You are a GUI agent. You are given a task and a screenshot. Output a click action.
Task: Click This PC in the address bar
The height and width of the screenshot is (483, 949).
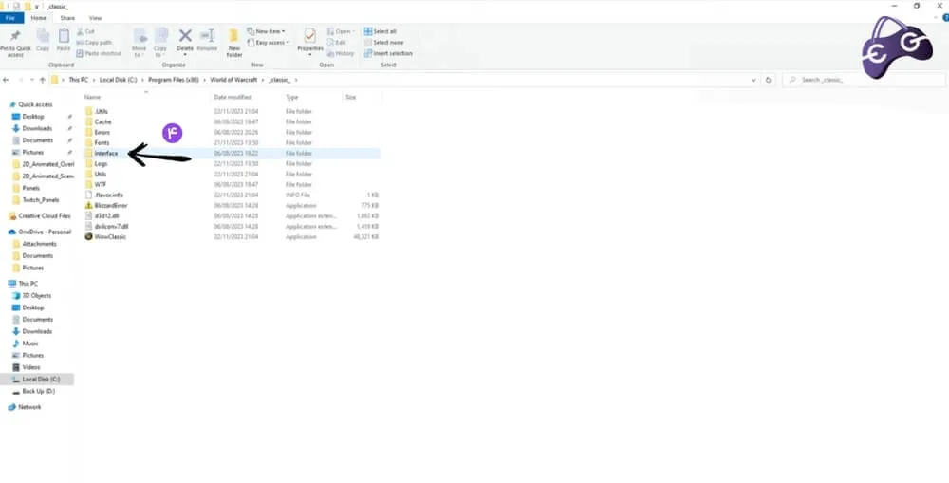[x=78, y=80]
